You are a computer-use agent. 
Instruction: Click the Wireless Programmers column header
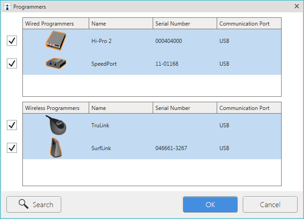pos(56,108)
